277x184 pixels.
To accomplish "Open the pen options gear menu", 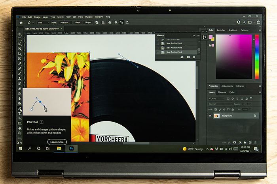I will click(116, 22).
